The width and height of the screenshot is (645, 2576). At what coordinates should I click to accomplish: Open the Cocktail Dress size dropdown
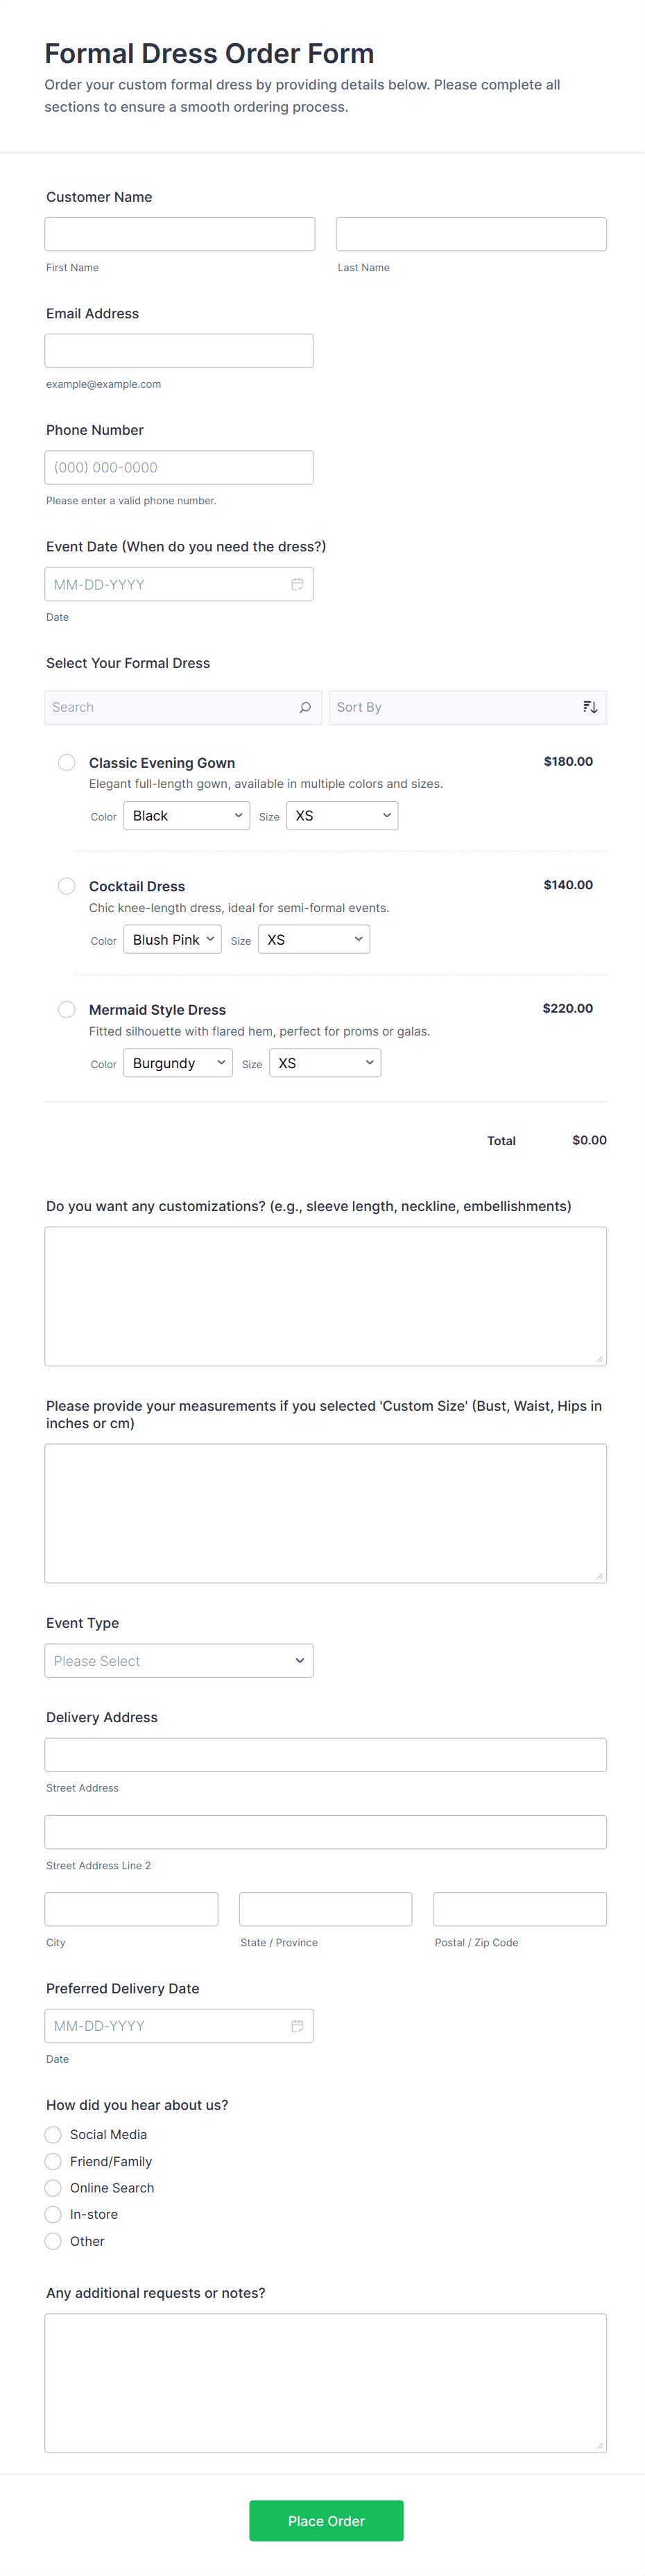pyautogui.click(x=313, y=940)
